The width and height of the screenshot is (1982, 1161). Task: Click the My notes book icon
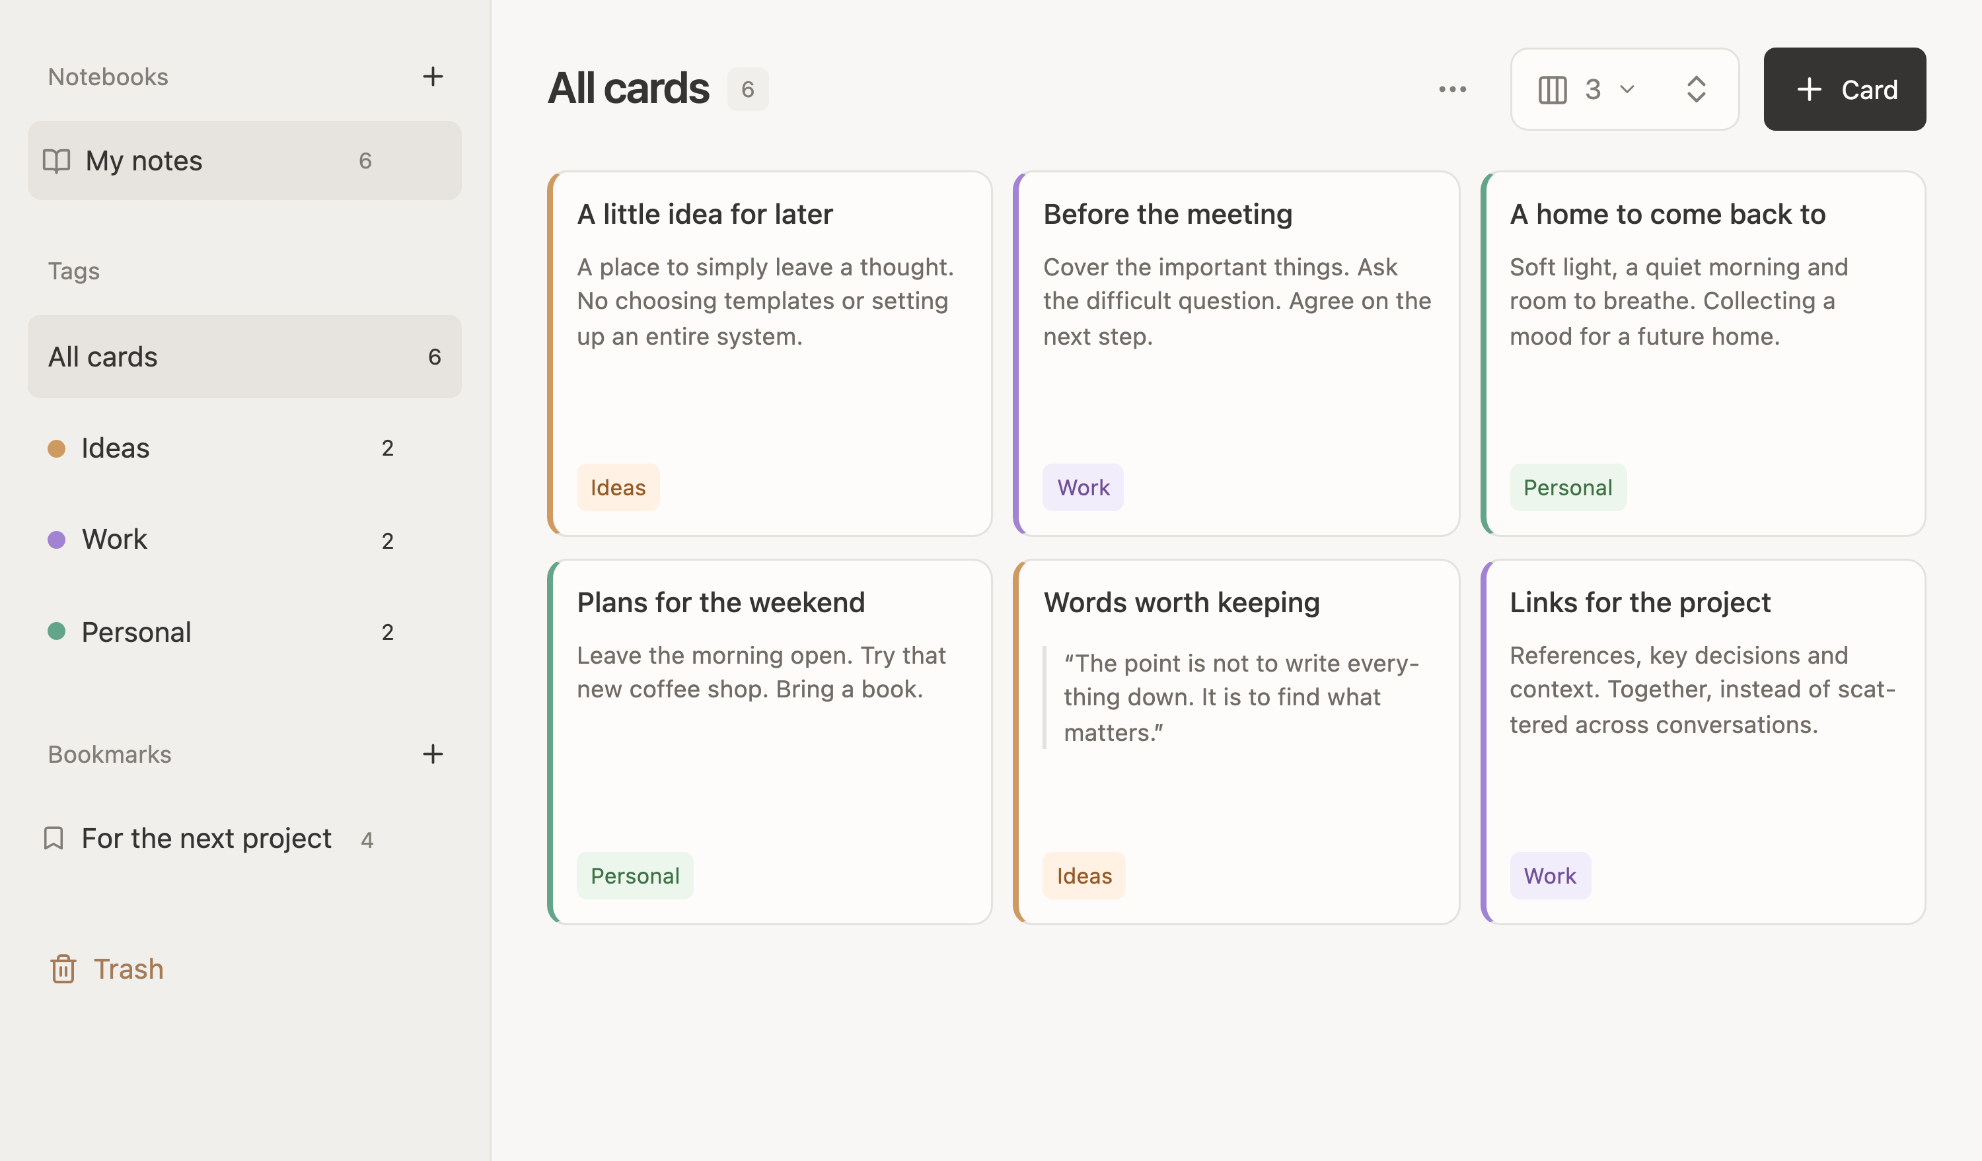point(57,160)
